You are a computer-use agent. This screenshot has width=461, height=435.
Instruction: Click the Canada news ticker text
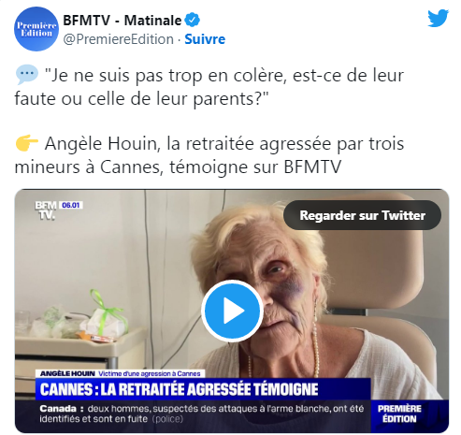click(x=202, y=413)
